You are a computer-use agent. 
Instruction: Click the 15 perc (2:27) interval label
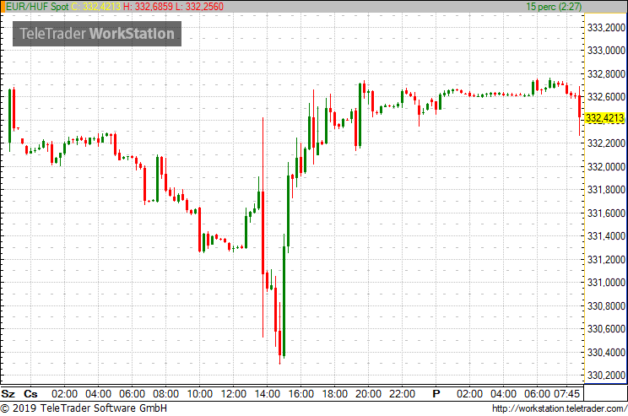(x=554, y=7)
